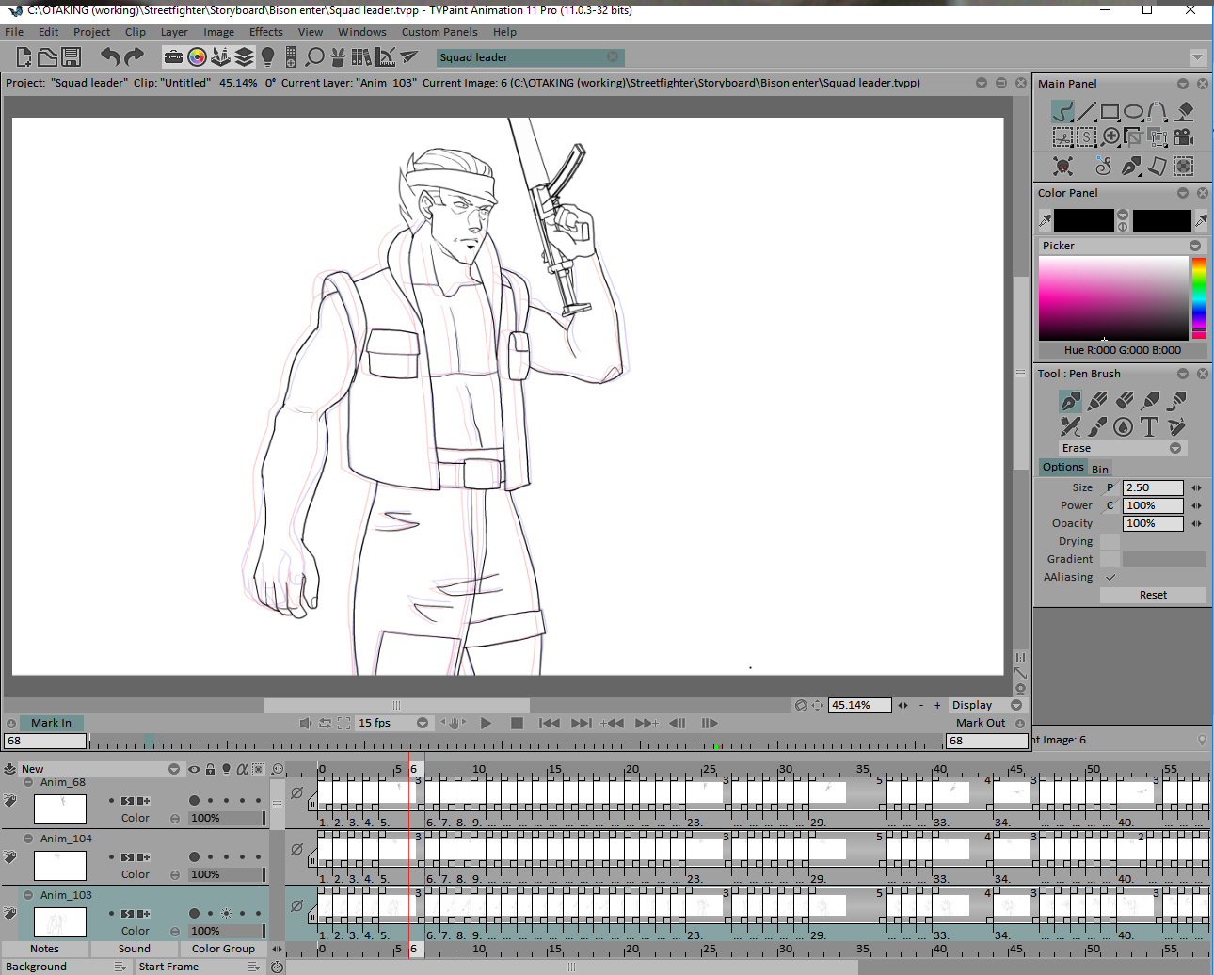Screen dimensions: 1214x975
Task: Click the skull panic icon in Main Panel
Action: [1062, 166]
